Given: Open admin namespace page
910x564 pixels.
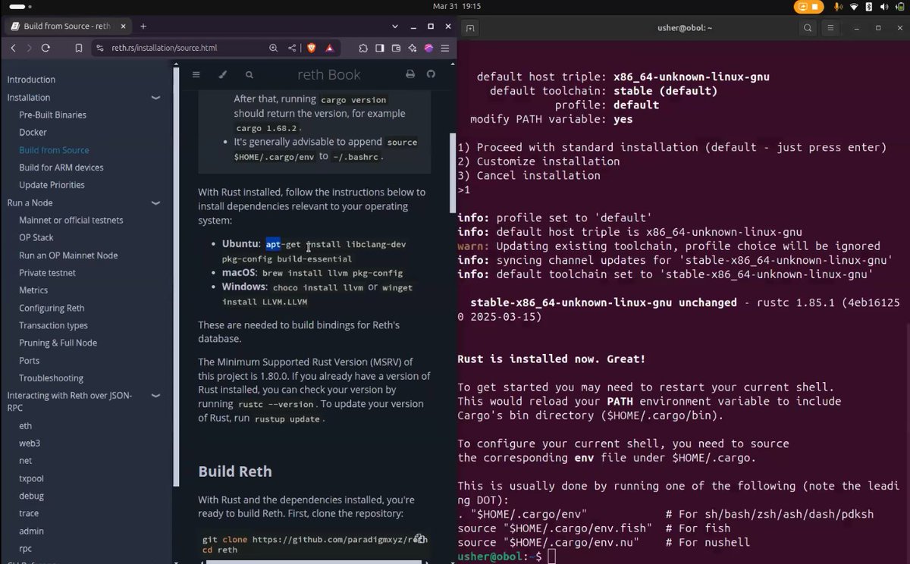Looking at the screenshot, I should click(31, 531).
